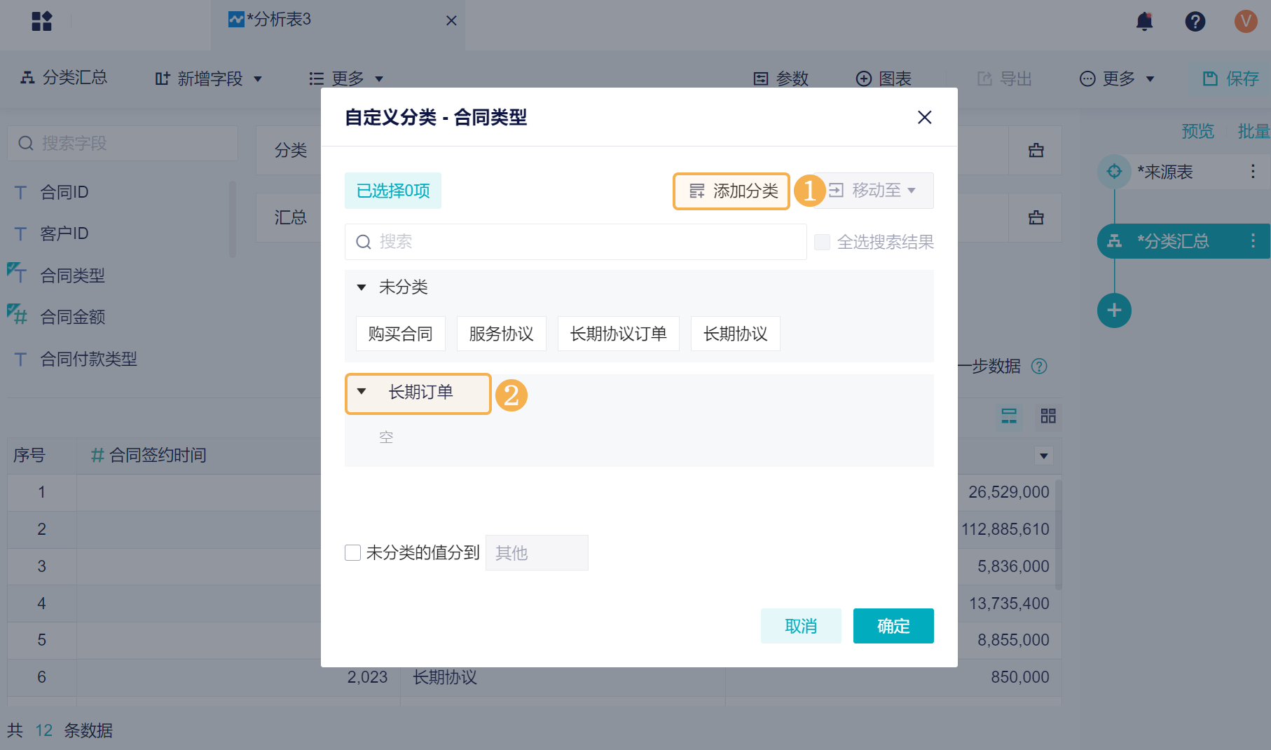Click the 确定 confirm button

point(893,626)
